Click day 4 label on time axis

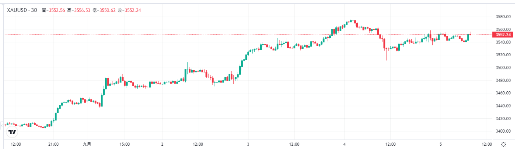(x=344, y=145)
